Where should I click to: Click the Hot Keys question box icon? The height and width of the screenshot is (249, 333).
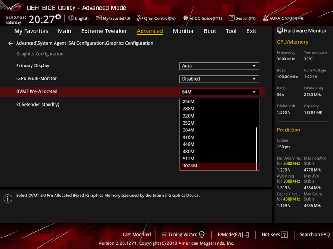(284, 235)
